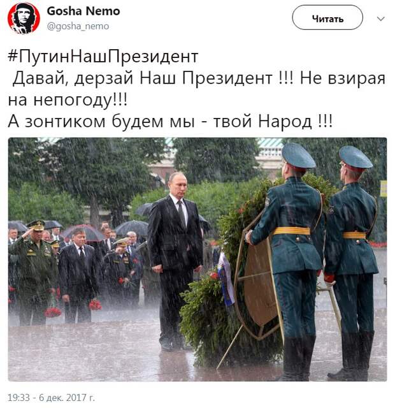Screen dimensions: 395x408
Task: Click the left honor guard's peaked cap
Action: (x=298, y=156)
